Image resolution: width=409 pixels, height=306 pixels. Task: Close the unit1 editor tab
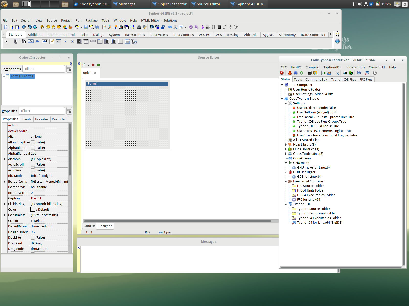[x=95, y=73]
